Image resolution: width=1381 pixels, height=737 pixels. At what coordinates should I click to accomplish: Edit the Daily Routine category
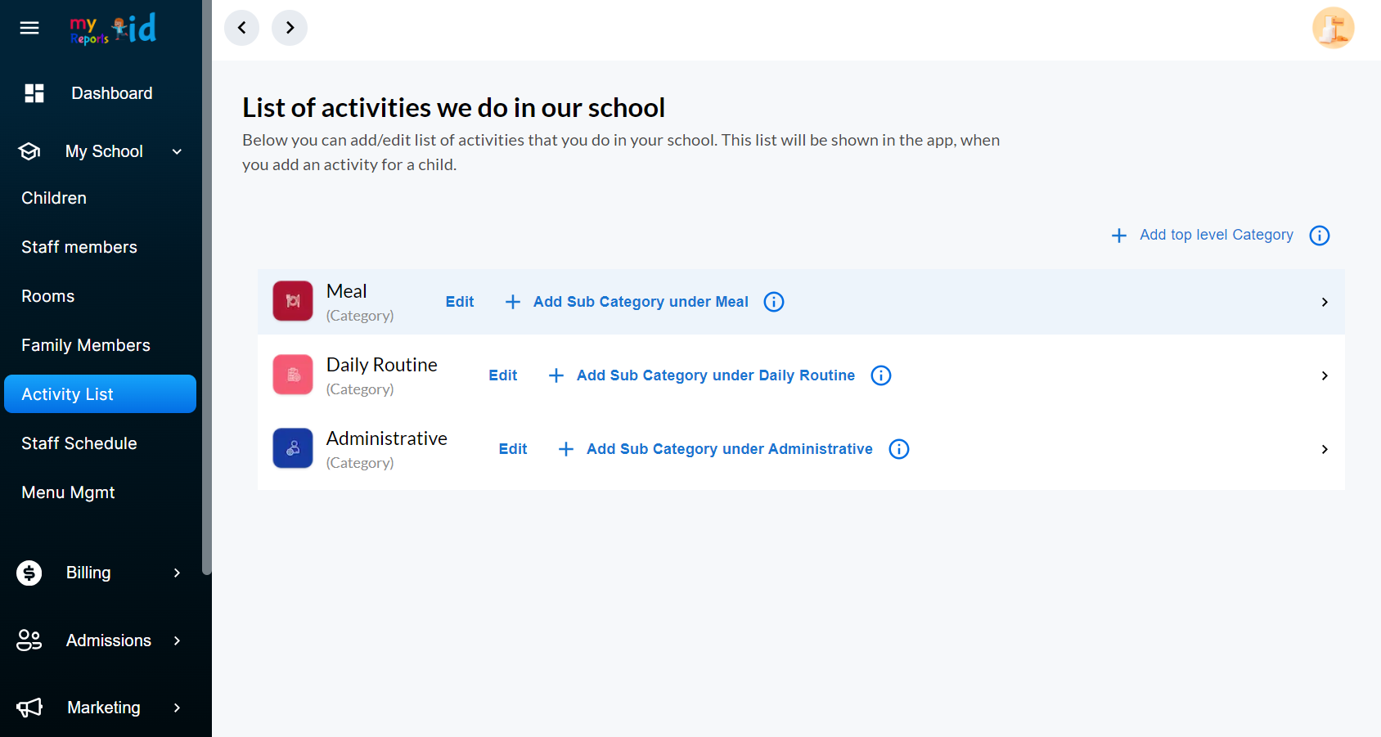coord(503,375)
